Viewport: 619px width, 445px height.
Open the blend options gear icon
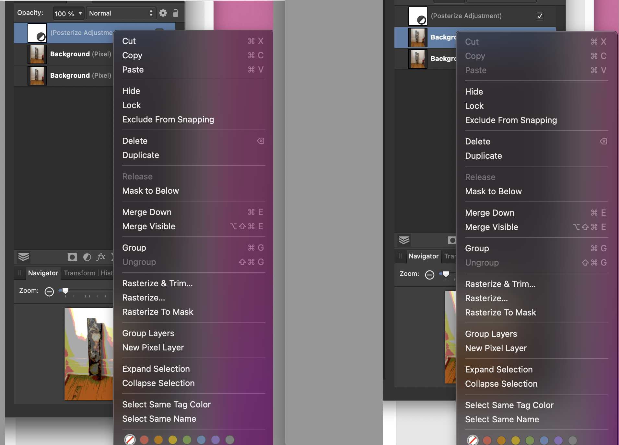[x=163, y=13]
